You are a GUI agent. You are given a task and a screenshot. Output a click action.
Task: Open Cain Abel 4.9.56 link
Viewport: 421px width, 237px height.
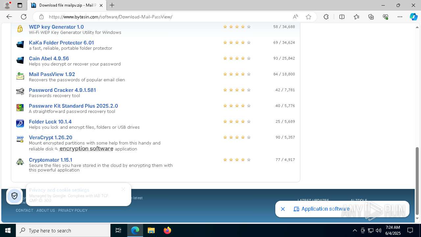point(49,59)
